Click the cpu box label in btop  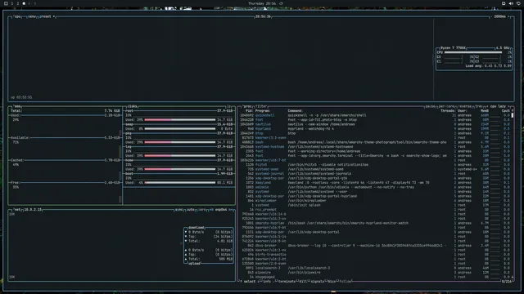click(x=18, y=16)
